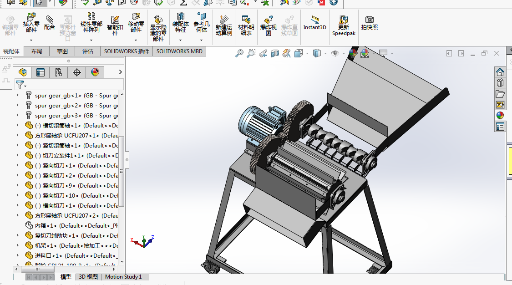Image resolution: width=512 pixels, height=285 pixels.
Task: Select spur gear_gb<3> in tree
Action: 72,116
